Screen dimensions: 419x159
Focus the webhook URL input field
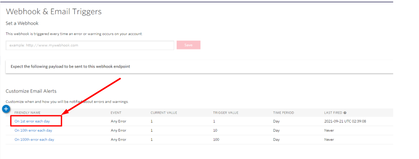90,45
